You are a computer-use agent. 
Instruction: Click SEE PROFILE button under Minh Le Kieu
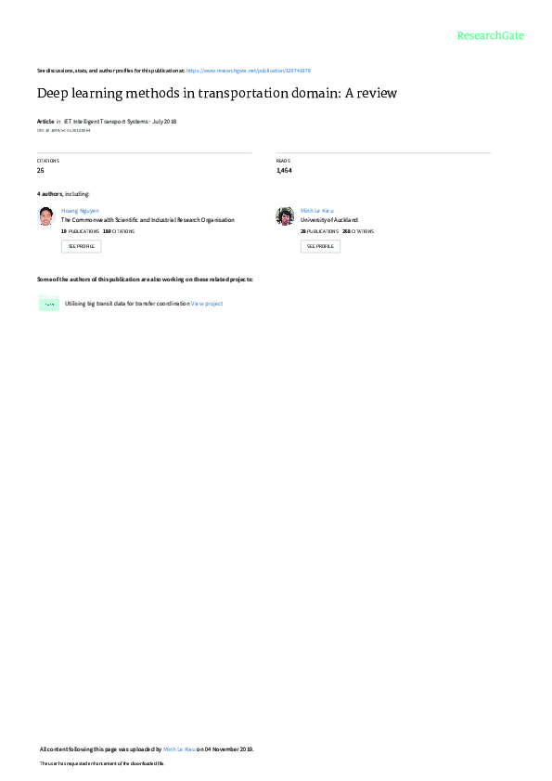click(x=321, y=246)
